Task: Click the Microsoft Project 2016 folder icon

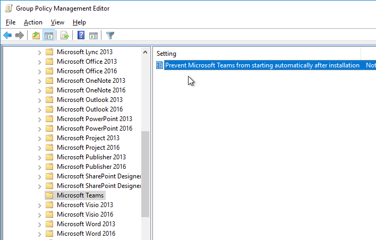Action: pos(49,148)
